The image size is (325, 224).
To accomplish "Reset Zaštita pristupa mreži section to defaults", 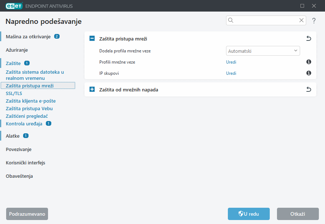I will (309, 38).
